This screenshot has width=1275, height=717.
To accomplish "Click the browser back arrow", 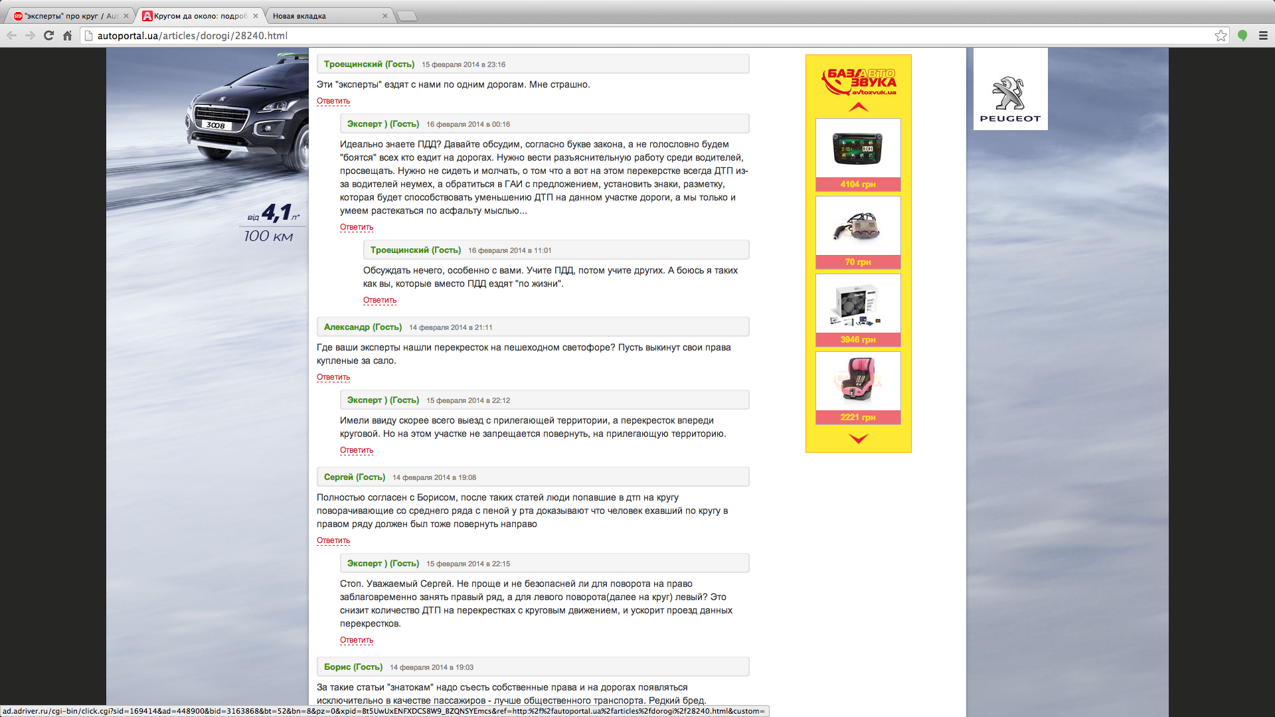I will [x=11, y=36].
